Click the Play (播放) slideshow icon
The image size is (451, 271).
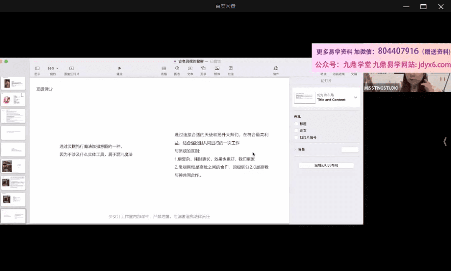click(x=119, y=68)
